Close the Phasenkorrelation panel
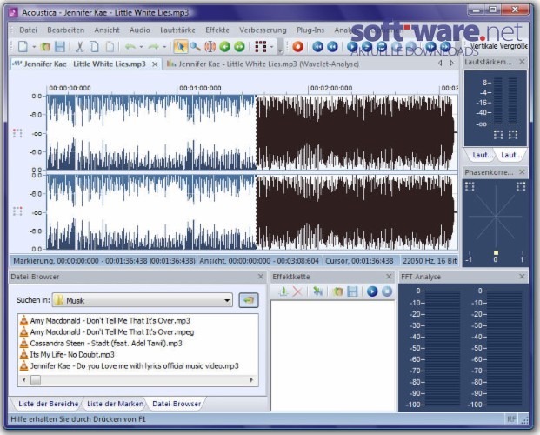The image size is (540, 435). click(x=522, y=171)
